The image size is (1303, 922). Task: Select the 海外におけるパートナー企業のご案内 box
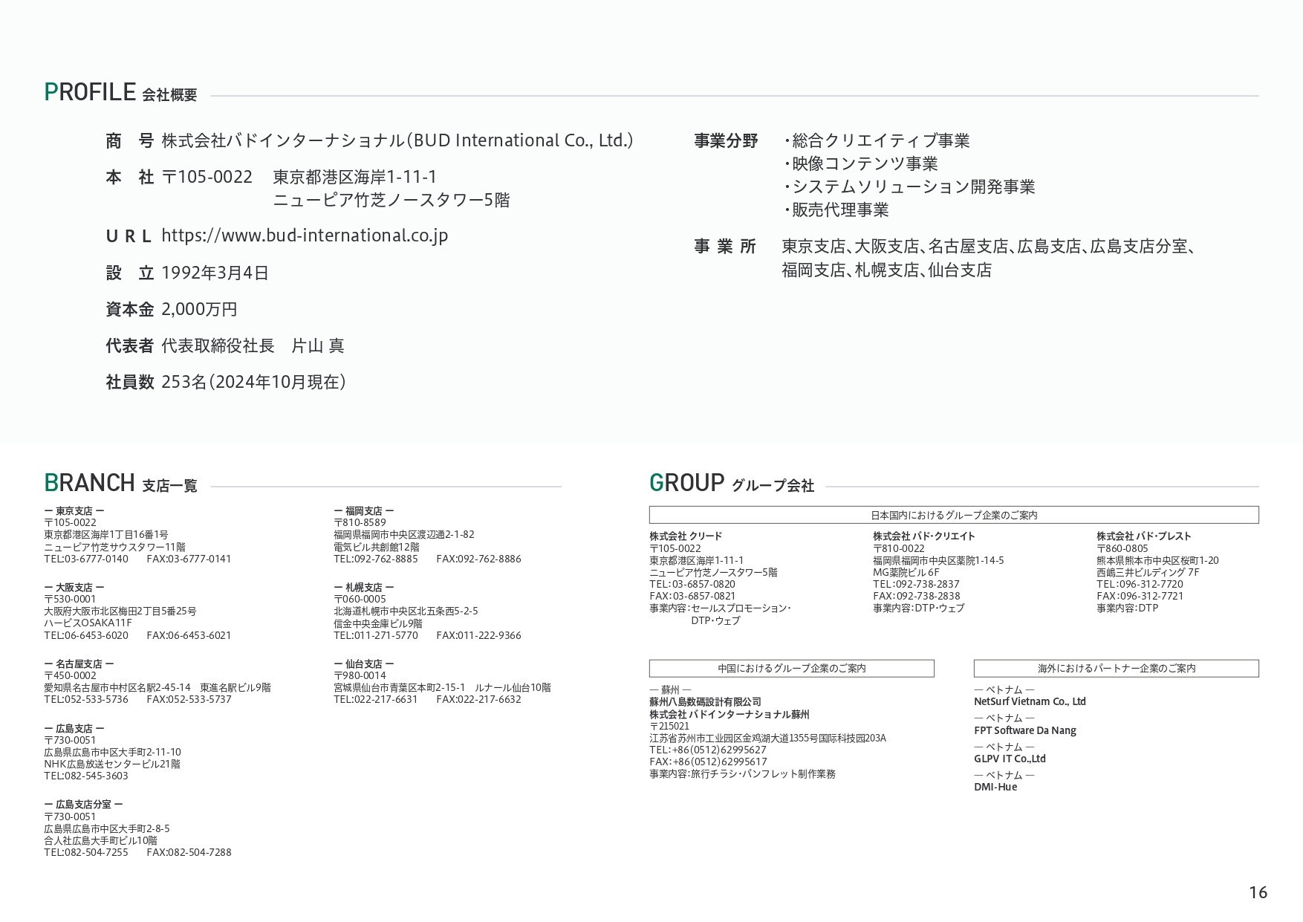point(1116,668)
